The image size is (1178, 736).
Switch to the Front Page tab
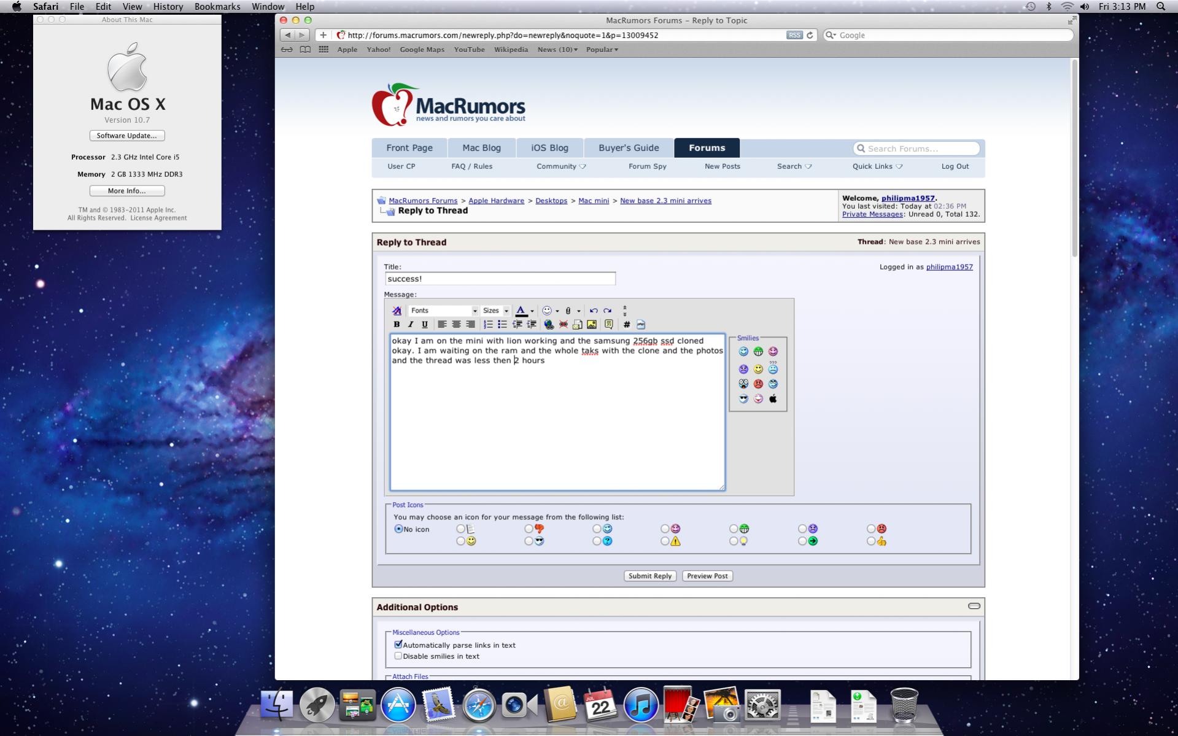point(409,148)
